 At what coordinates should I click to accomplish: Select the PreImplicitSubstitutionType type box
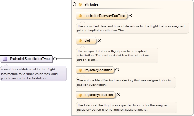click(26, 59)
